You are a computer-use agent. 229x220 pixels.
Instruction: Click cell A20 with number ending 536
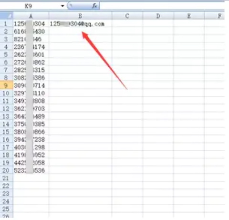[31, 170]
